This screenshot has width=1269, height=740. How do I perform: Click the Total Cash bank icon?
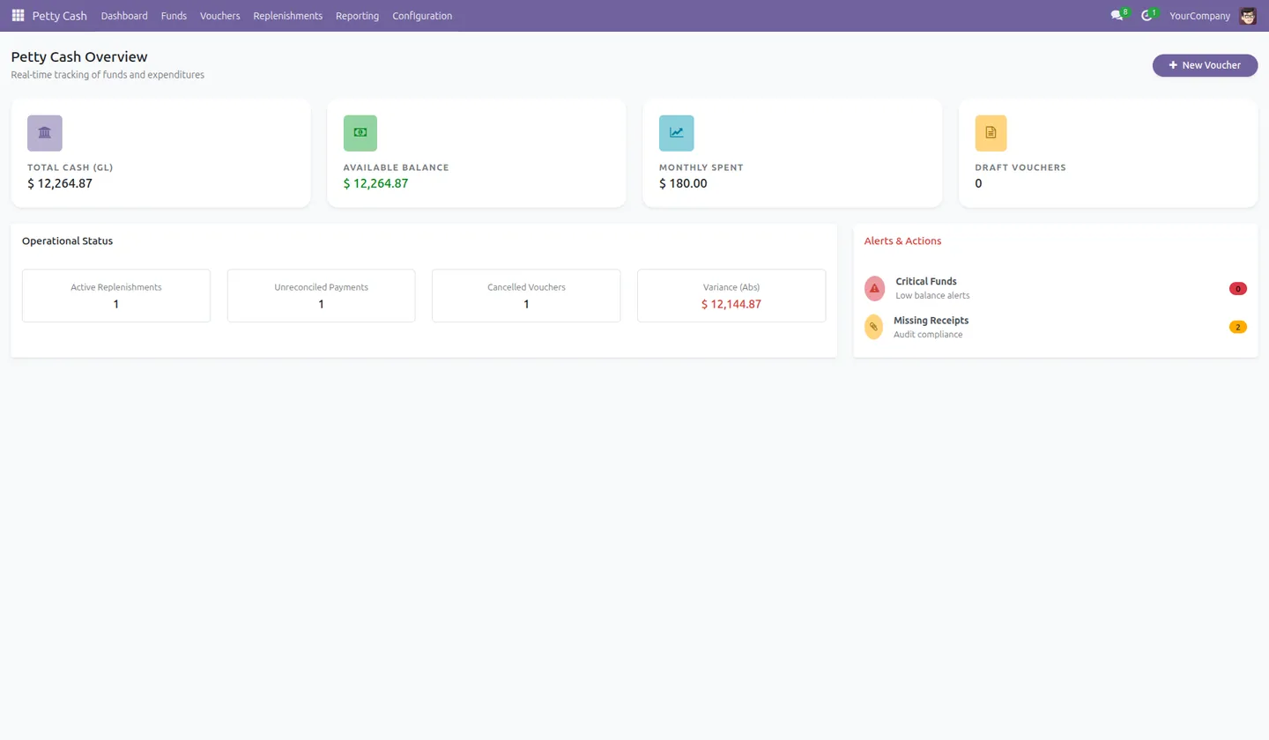coord(45,133)
